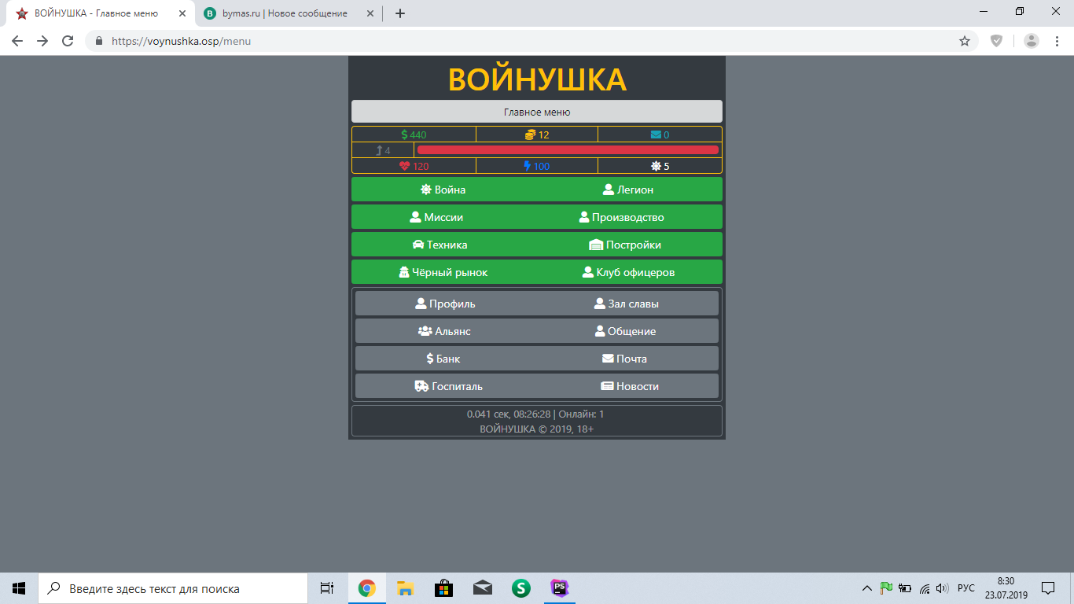Click the red experience progress bar

567,150
